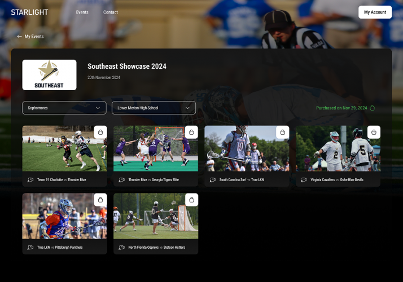The image size is (403, 282).
Task: Click camera icon beside North Florida Ospreys title
Action: tap(121, 248)
